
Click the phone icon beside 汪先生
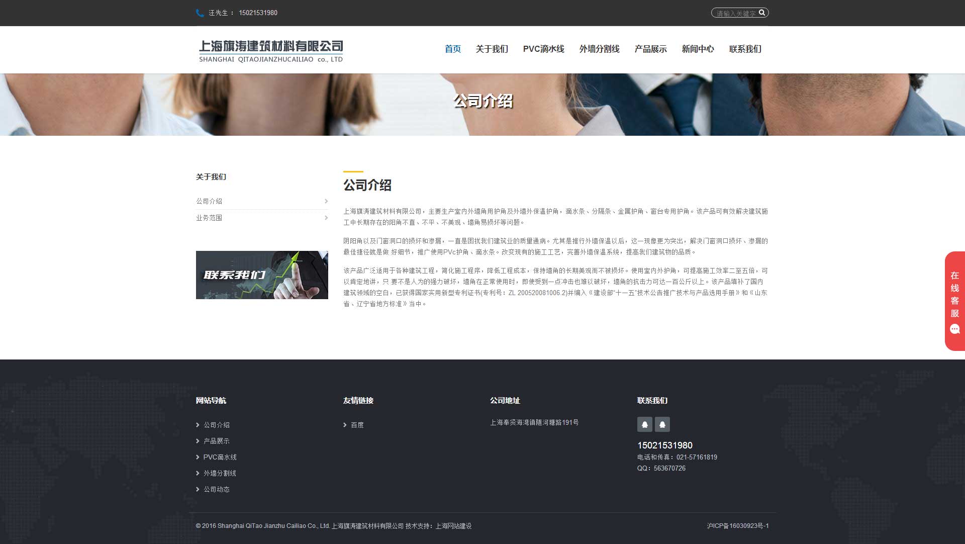click(200, 13)
